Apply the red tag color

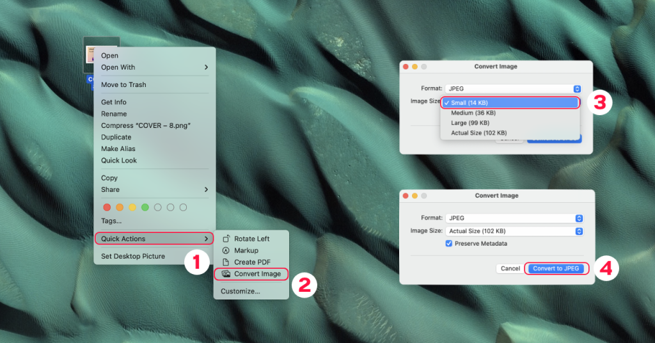(107, 207)
